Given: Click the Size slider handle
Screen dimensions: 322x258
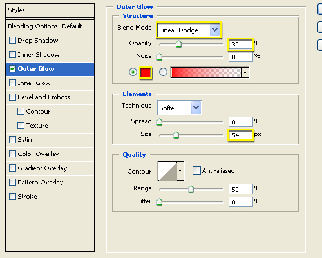Looking at the screenshot, I should (x=176, y=135).
